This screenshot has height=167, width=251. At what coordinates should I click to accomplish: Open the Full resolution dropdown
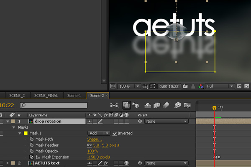(x=220, y=86)
